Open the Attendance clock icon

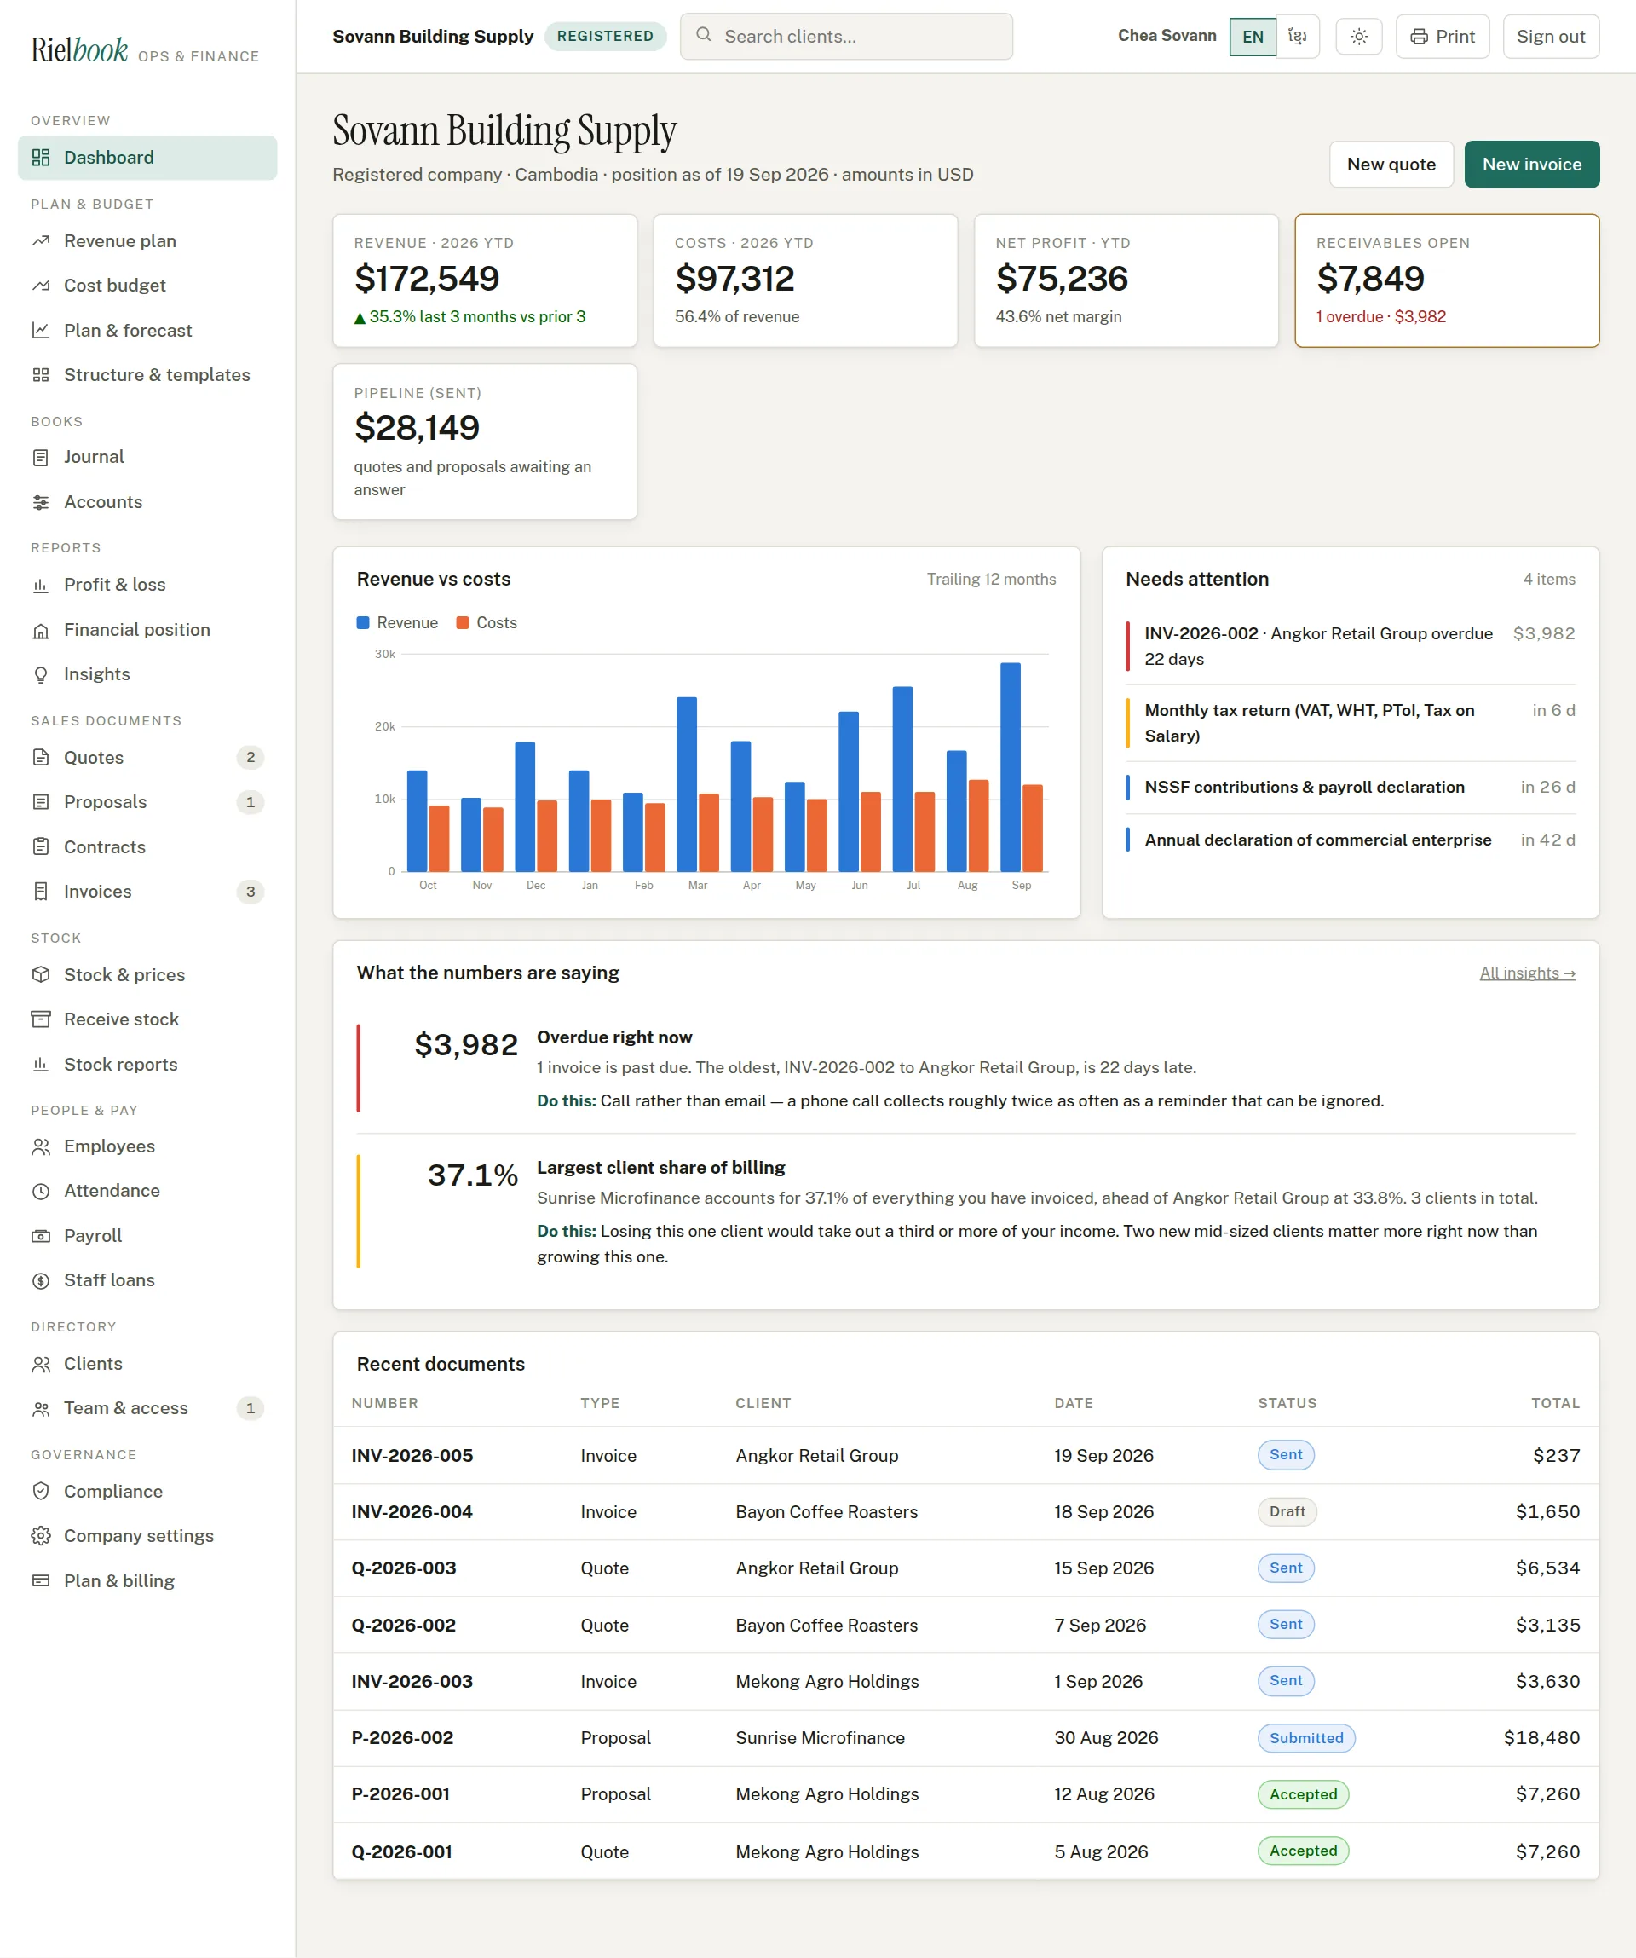[x=40, y=1191]
